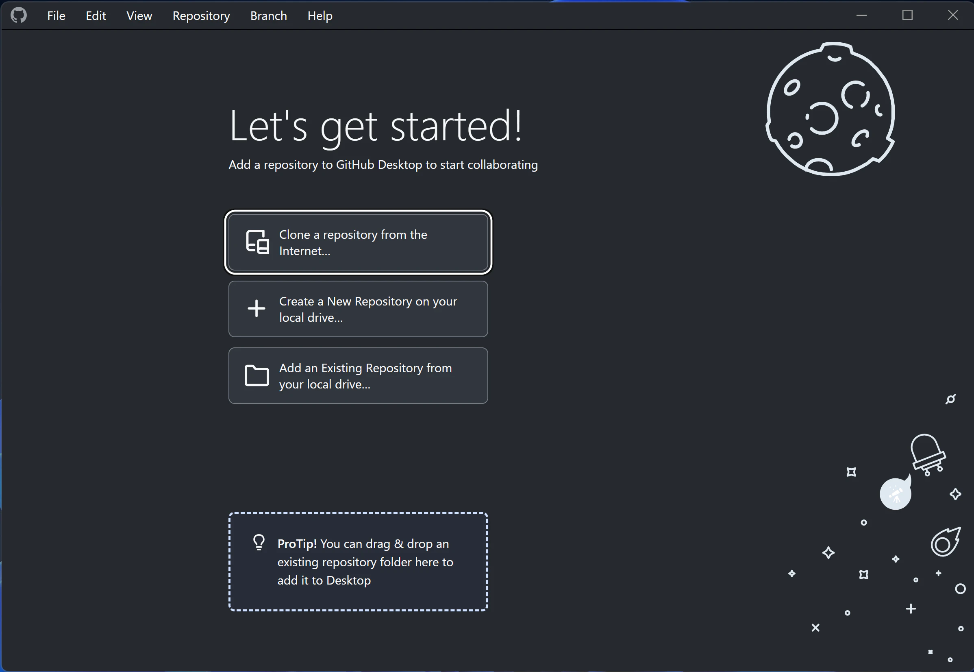Image resolution: width=974 pixels, height=672 pixels.
Task: Maximize the GitHub Desktop window
Action: pyautogui.click(x=907, y=15)
